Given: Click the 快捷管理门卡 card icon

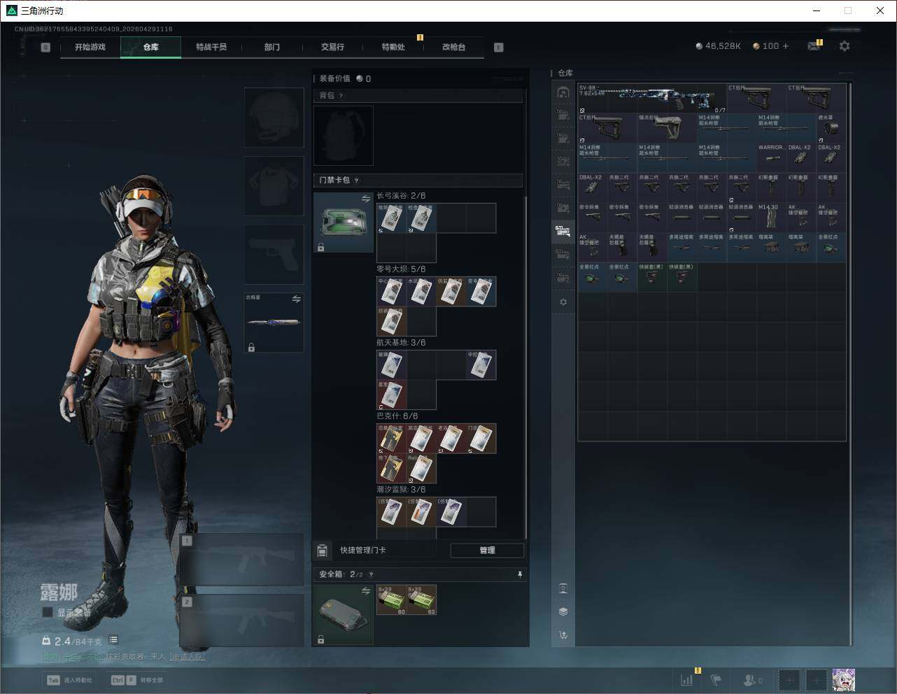Looking at the screenshot, I should click(323, 551).
